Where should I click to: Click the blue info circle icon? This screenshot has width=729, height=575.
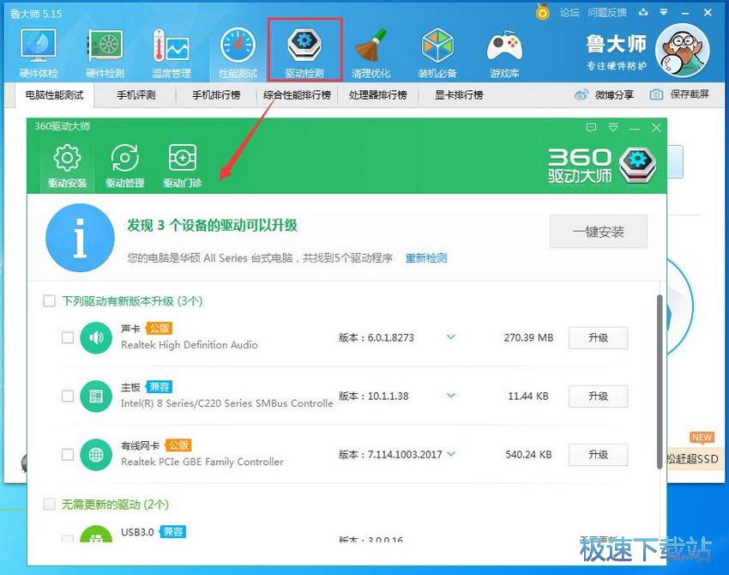coord(80,238)
